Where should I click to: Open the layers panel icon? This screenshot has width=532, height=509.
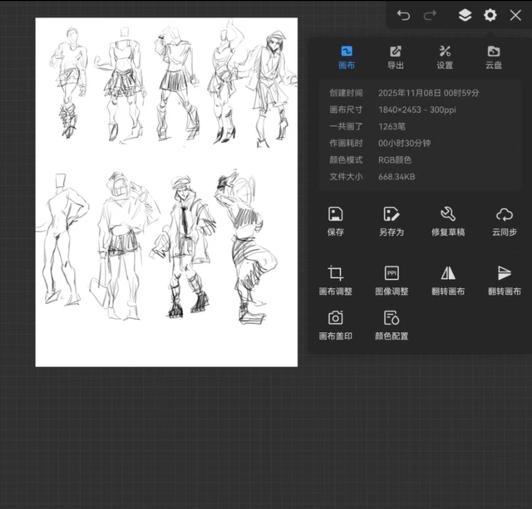tap(465, 15)
